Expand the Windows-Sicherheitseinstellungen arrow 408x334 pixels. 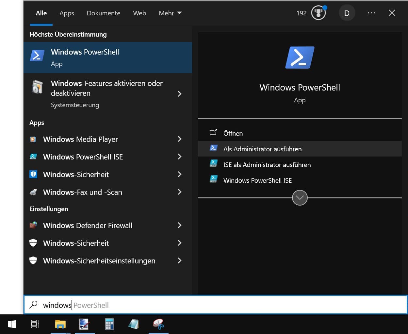[x=179, y=260]
